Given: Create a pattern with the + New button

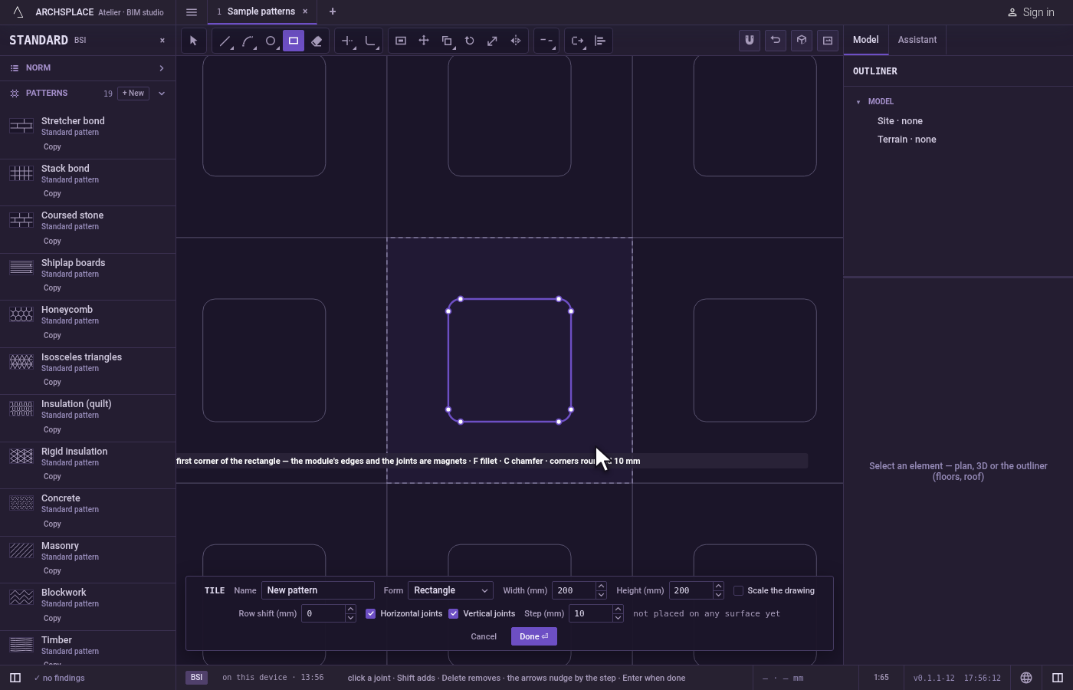Looking at the screenshot, I should 133,94.
